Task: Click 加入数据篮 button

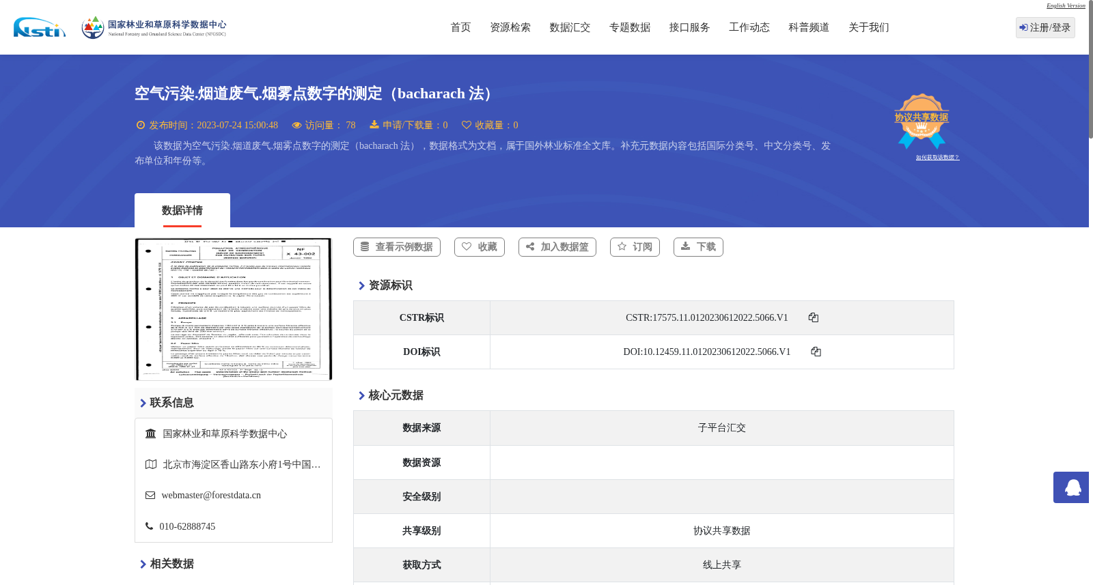Action: click(x=557, y=247)
